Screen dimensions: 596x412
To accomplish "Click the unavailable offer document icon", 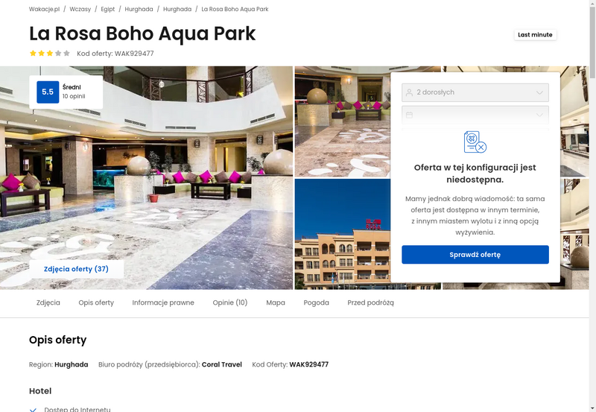I will tap(475, 142).
